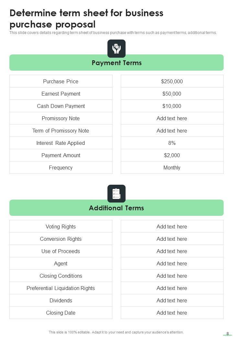Viewport: 233px width, 337px height.
Task: Click Add text here beside Closing Date
Action: [172, 313]
